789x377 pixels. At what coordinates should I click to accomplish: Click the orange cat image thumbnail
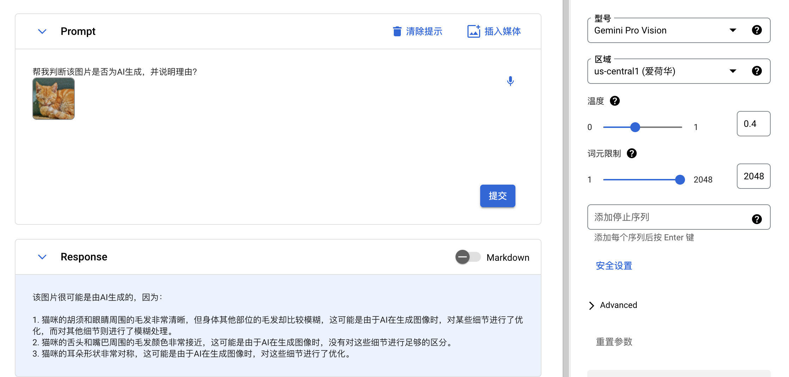(54, 99)
